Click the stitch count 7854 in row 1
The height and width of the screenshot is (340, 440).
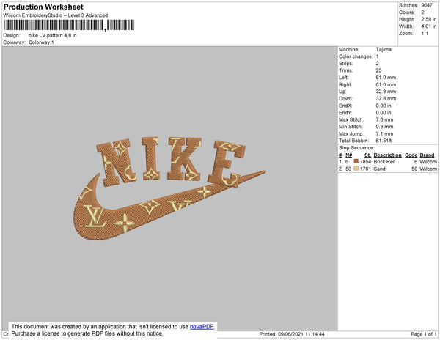coord(365,162)
